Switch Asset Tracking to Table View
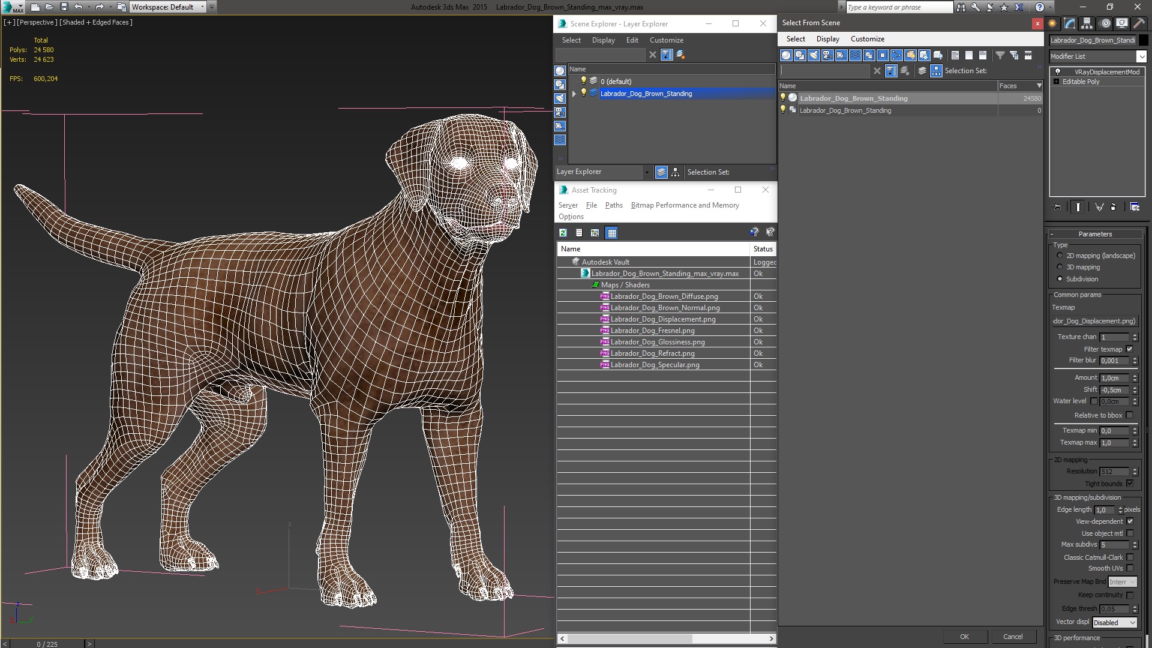The width and height of the screenshot is (1152, 648). coord(611,233)
